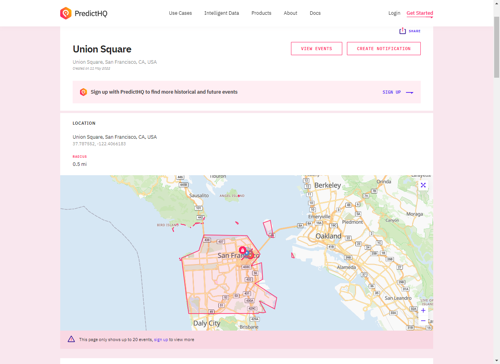Viewport: 500px width, 364px height.
Task: Click the Moraga label on the map
Action: point(415,214)
